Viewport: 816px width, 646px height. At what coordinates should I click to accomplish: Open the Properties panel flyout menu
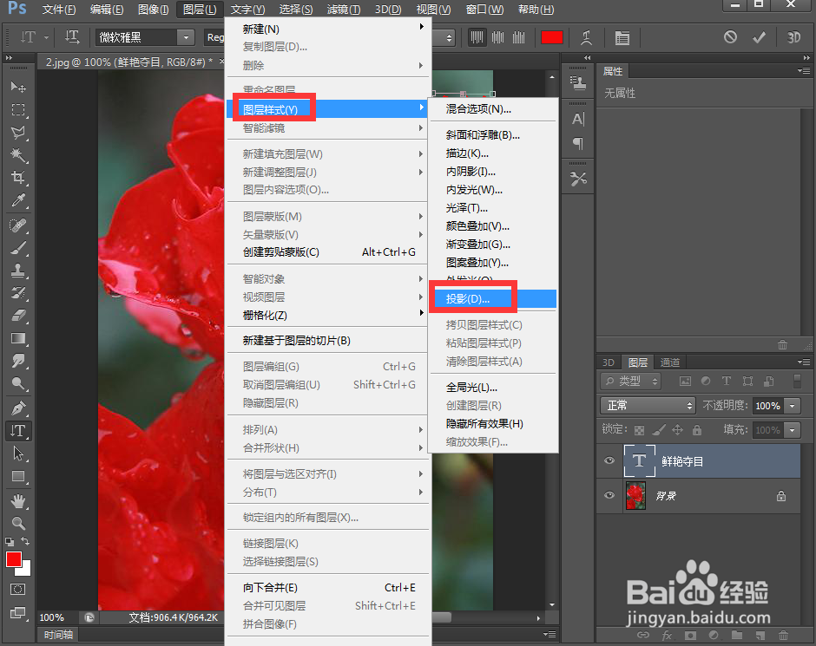coord(804,71)
